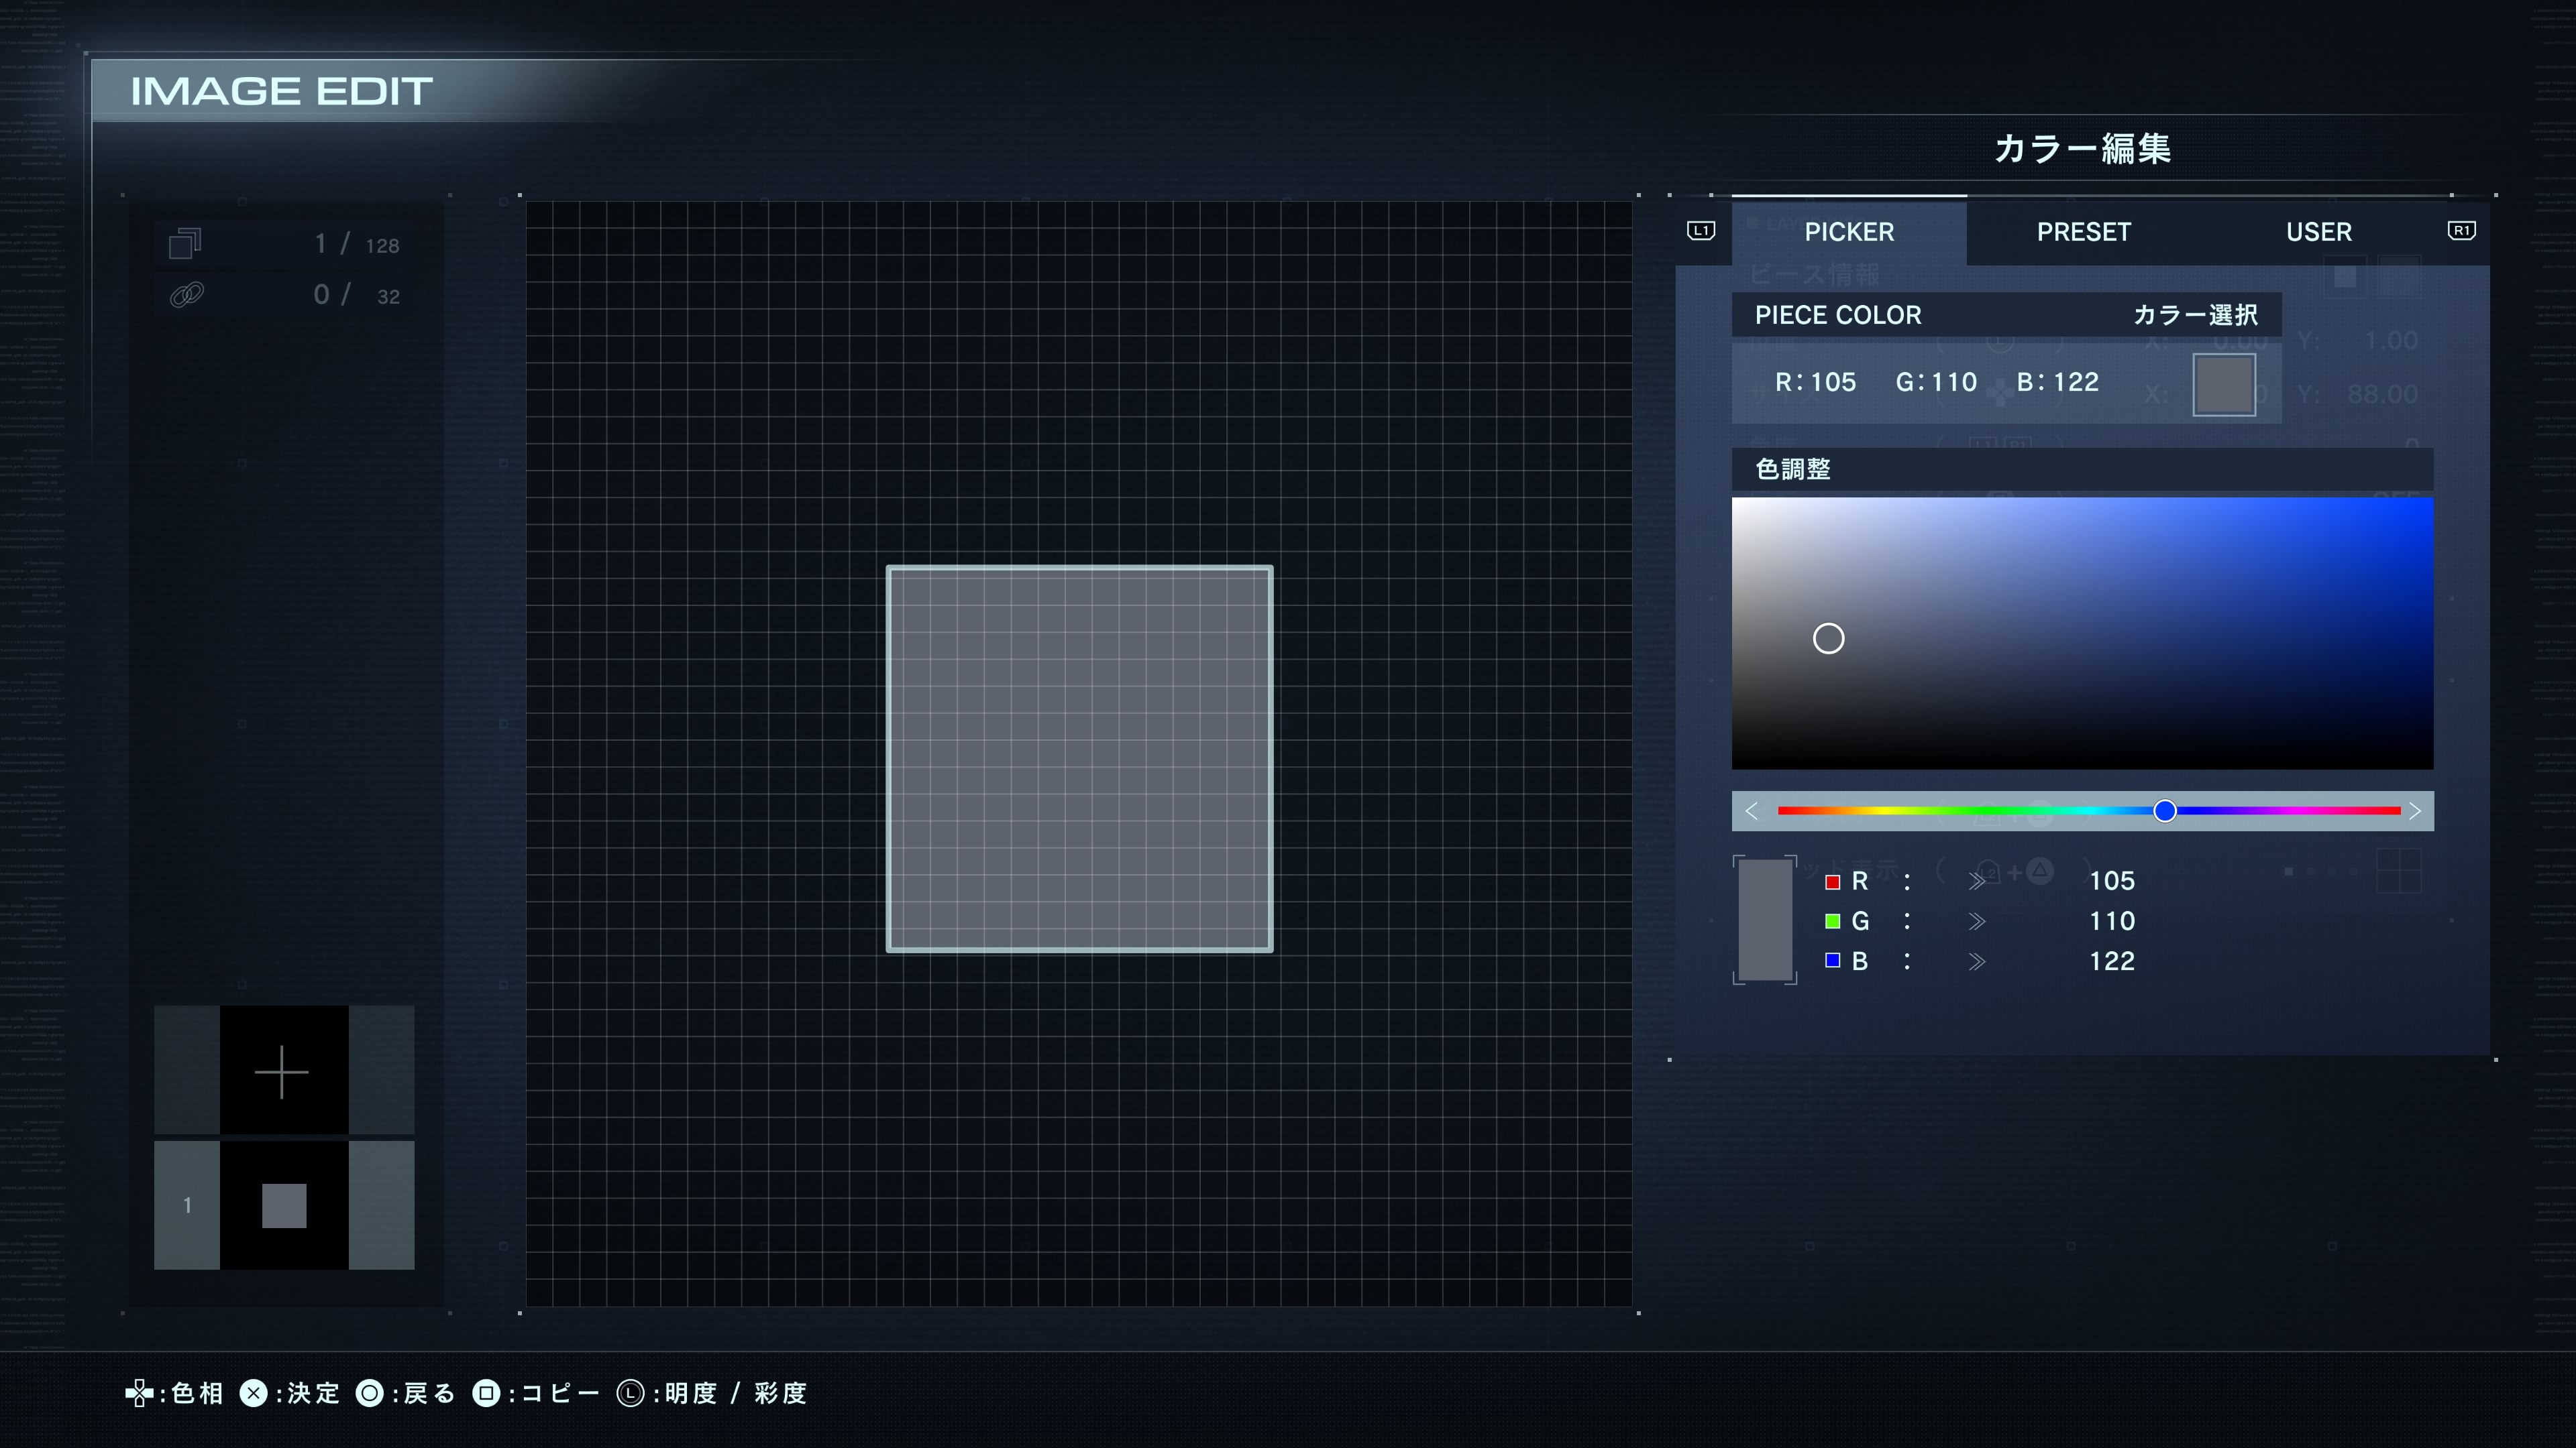The height and width of the screenshot is (1448, 2576).
Task: Click the R1 shoulder button icon
Action: pos(2461,231)
